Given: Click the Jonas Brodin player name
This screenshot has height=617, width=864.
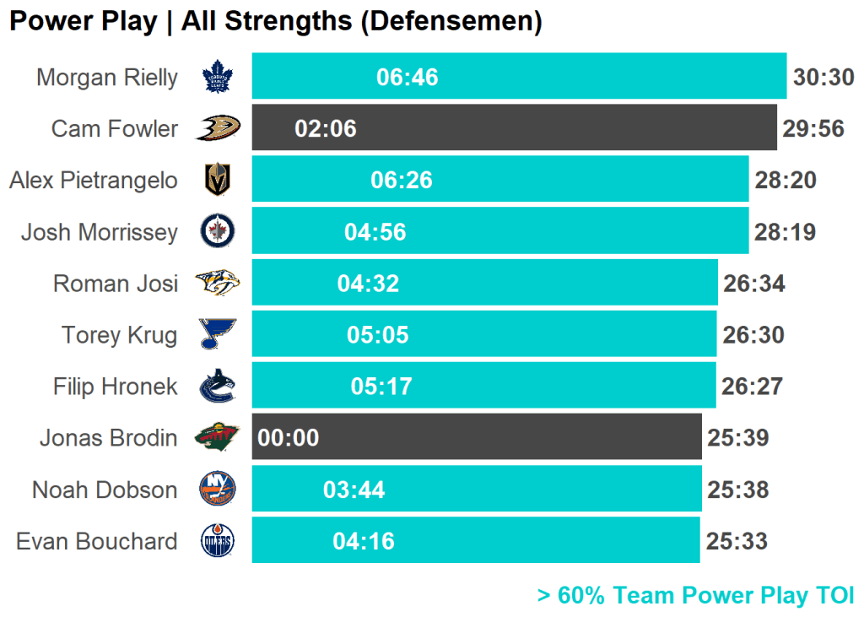Looking at the screenshot, I should [x=108, y=438].
